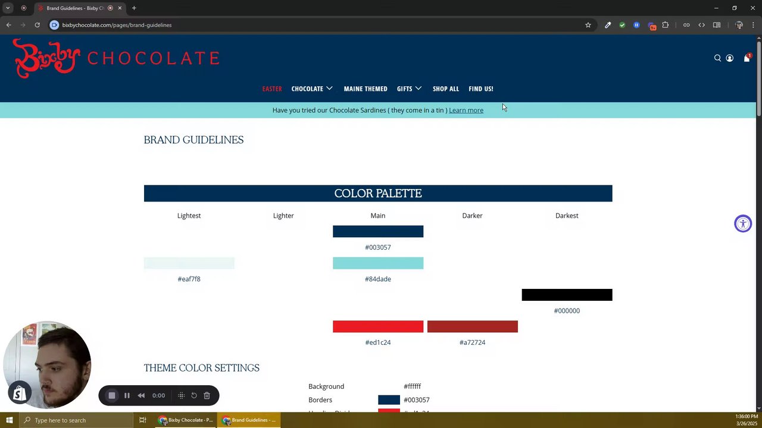The image size is (762, 428).
Task: Open the recorder grid drag handle
Action: pos(181,395)
